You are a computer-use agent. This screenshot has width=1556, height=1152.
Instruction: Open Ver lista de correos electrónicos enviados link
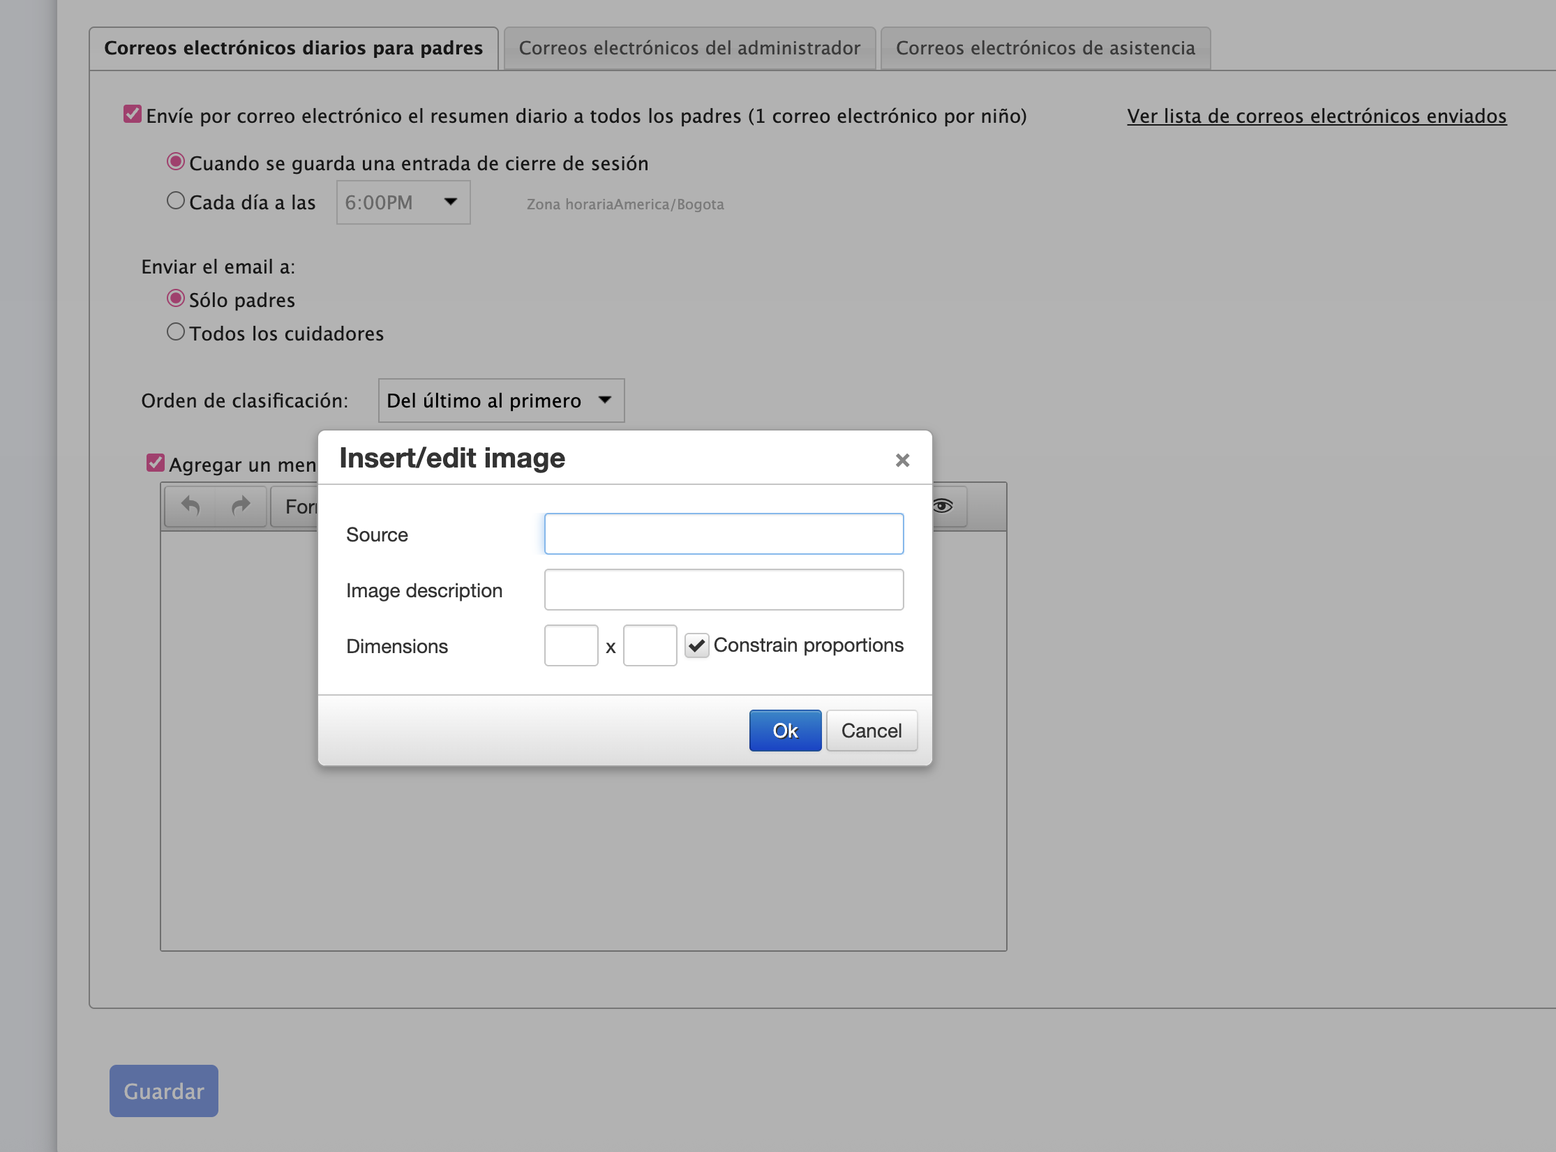tap(1316, 116)
